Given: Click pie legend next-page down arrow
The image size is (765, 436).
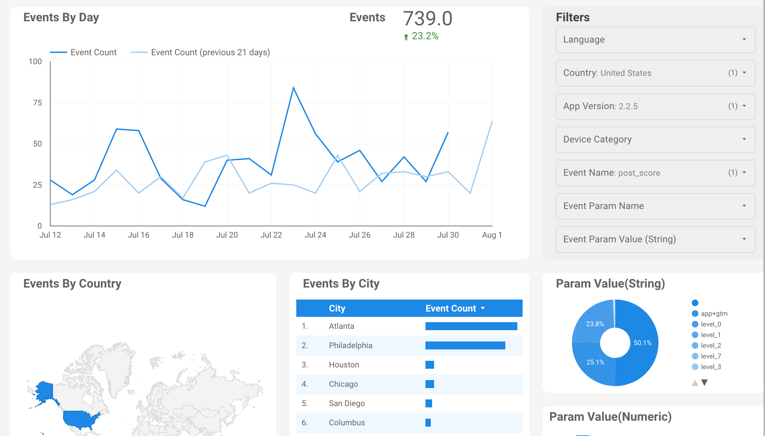Looking at the screenshot, I should coord(704,383).
